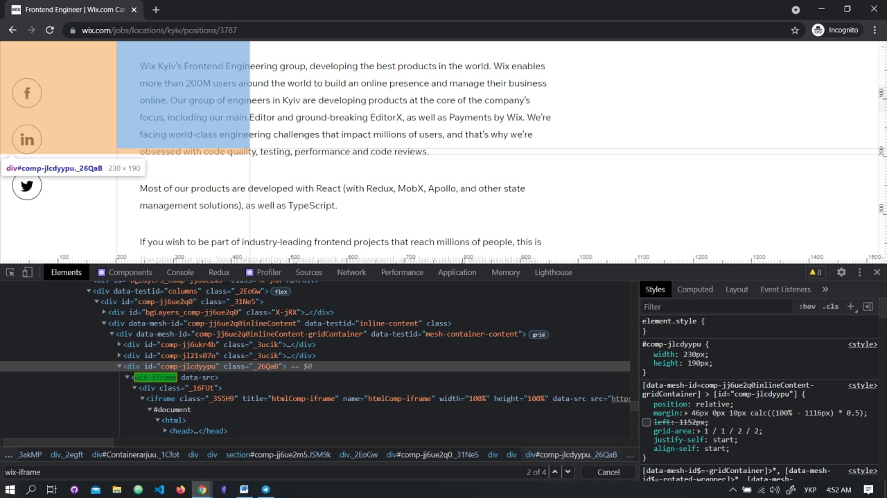Activate the element inspector picker tool
The width and height of the screenshot is (887, 498).
[10, 272]
